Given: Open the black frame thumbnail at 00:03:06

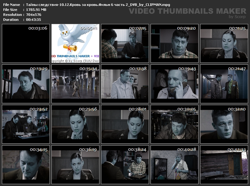Looking at the screenshot, I should tap(26, 44).
